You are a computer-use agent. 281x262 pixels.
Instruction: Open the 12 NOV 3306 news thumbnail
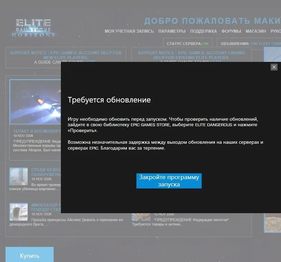tap(141, 217)
